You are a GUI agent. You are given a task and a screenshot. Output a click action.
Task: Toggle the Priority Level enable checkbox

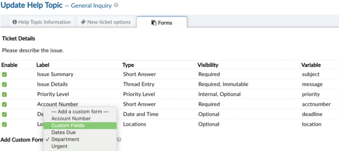(x=4, y=94)
